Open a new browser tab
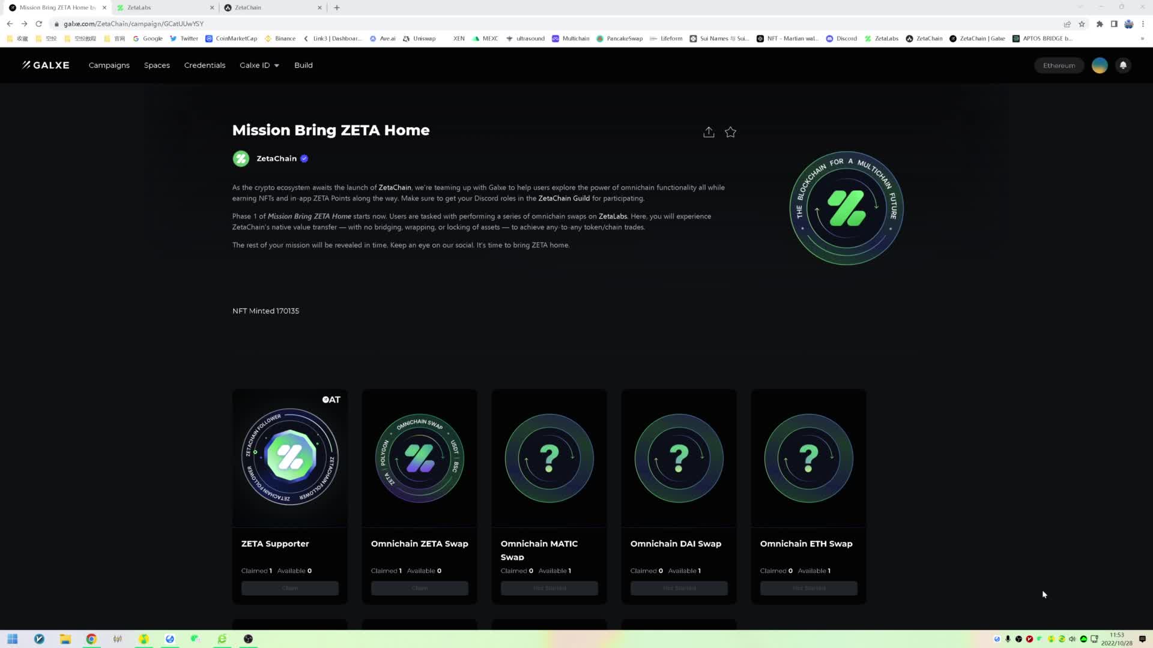 [x=337, y=8]
